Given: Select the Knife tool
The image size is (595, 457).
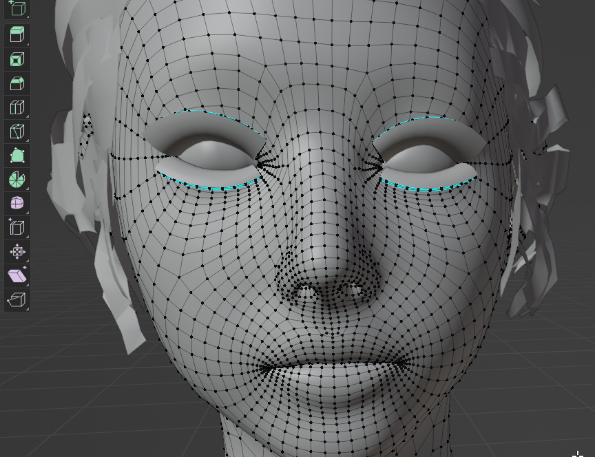Looking at the screenshot, I should click(x=17, y=131).
